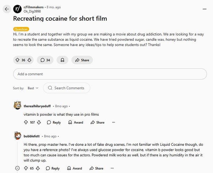Click the Question flair tag
This screenshot has height=173, width=213.
click(21, 29)
